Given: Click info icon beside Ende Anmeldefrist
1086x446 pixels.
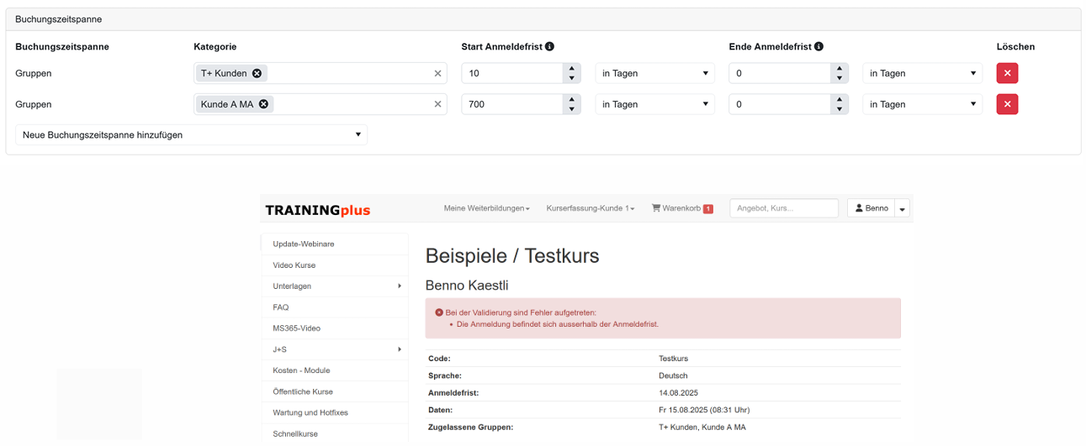Looking at the screenshot, I should 818,47.
